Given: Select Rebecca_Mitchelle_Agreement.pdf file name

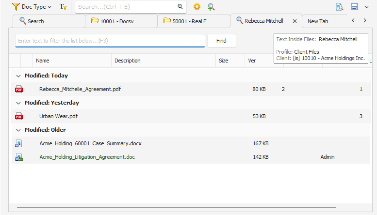Looking at the screenshot, I should pos(80,89).
